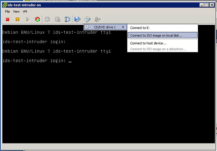This screenshot has width=217, height=151.
Task: Revert to current snapshot icon
Action: [x=57, y=19]
